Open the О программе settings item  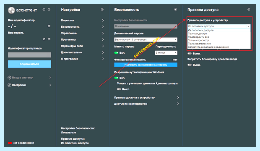(83, 59)
